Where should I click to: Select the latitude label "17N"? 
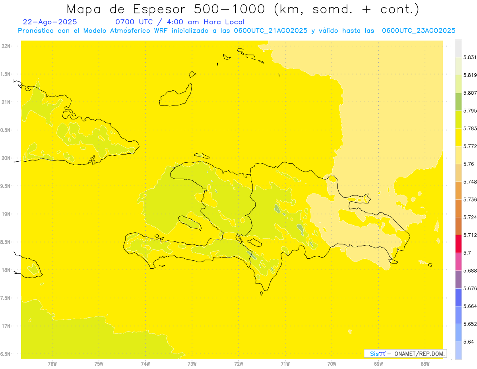pyautogui.click(x=6, y=326)
